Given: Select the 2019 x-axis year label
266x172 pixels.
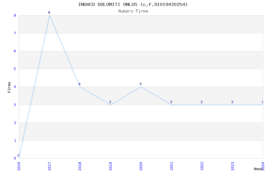Looking at the screenshot, I should (110, 166).
